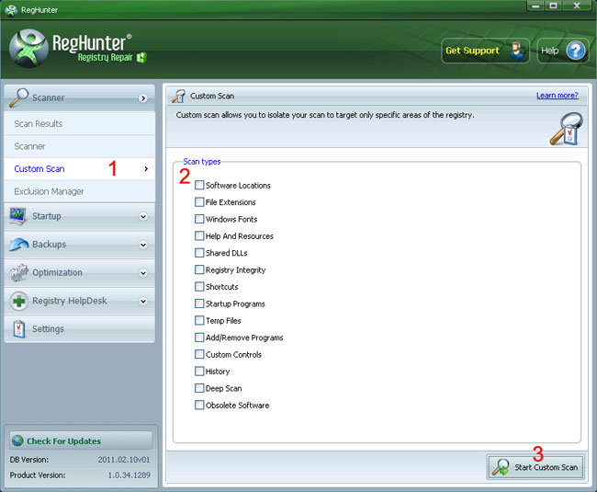Enable the Software Locations checkbox

[x=199, y=185]
